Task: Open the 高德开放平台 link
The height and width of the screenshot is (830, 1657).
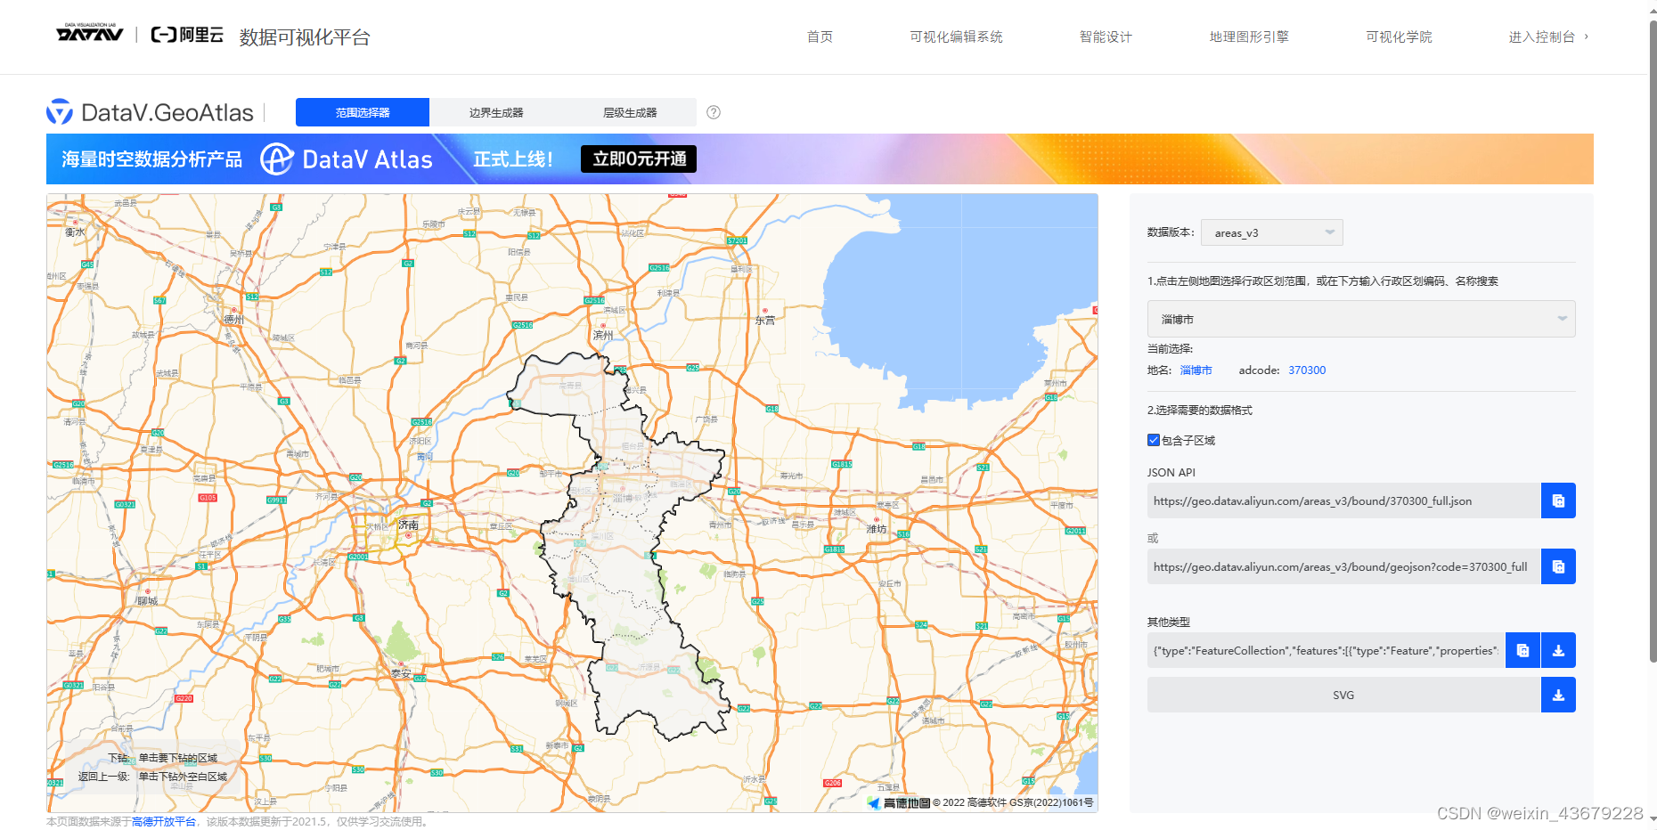Action: click(x=164, y=821)
